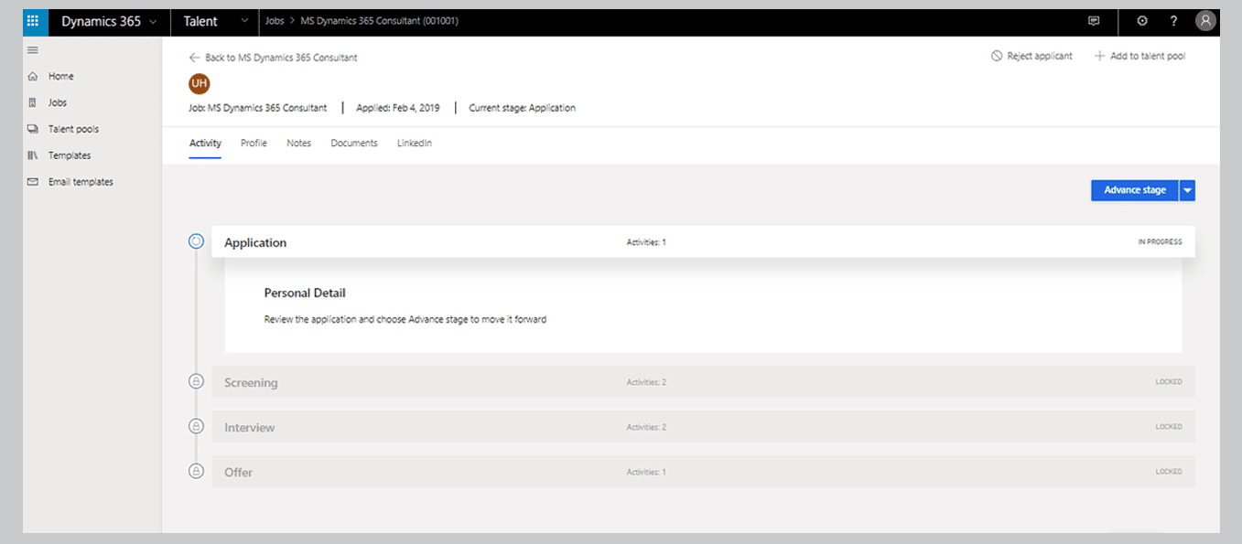Open the app launcher waffle icon

[33, 21]
